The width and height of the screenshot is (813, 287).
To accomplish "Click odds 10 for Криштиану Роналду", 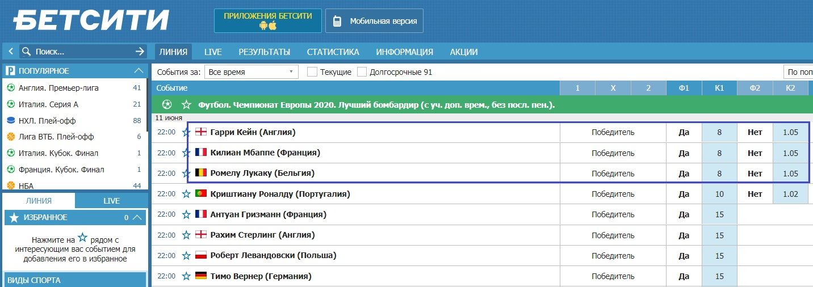I will [x=719, y=194].
